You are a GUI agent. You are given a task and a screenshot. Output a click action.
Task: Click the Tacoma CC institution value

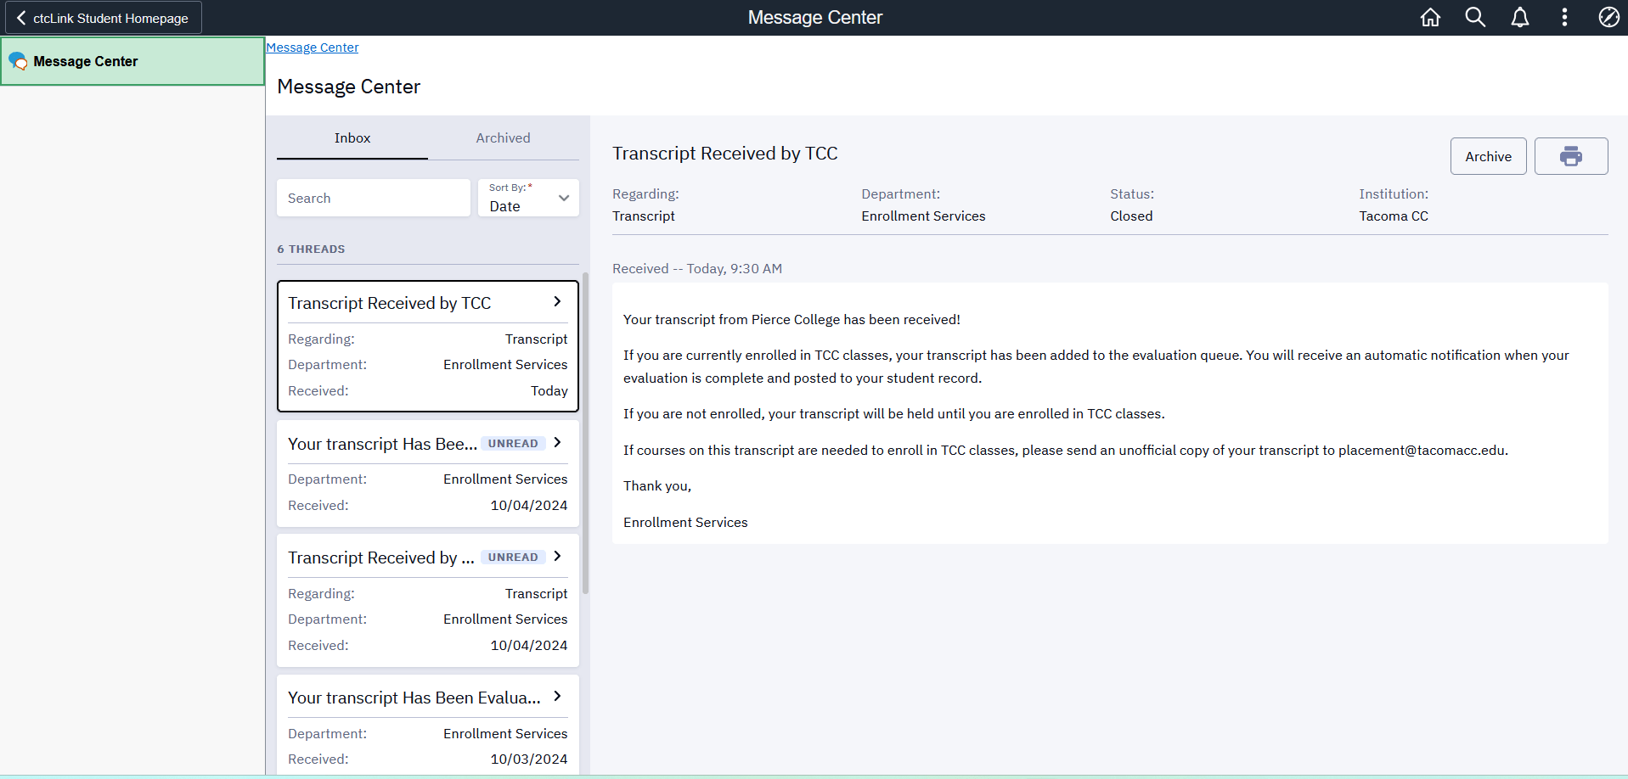click(1394, 216)
